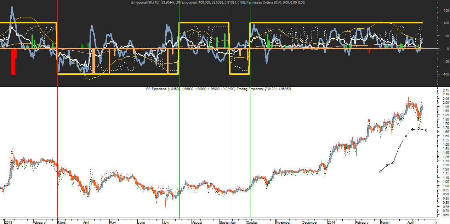Screen dimensions: 450x224
Task: Select the last circle on the black line
Action: [x=426, y=130]
